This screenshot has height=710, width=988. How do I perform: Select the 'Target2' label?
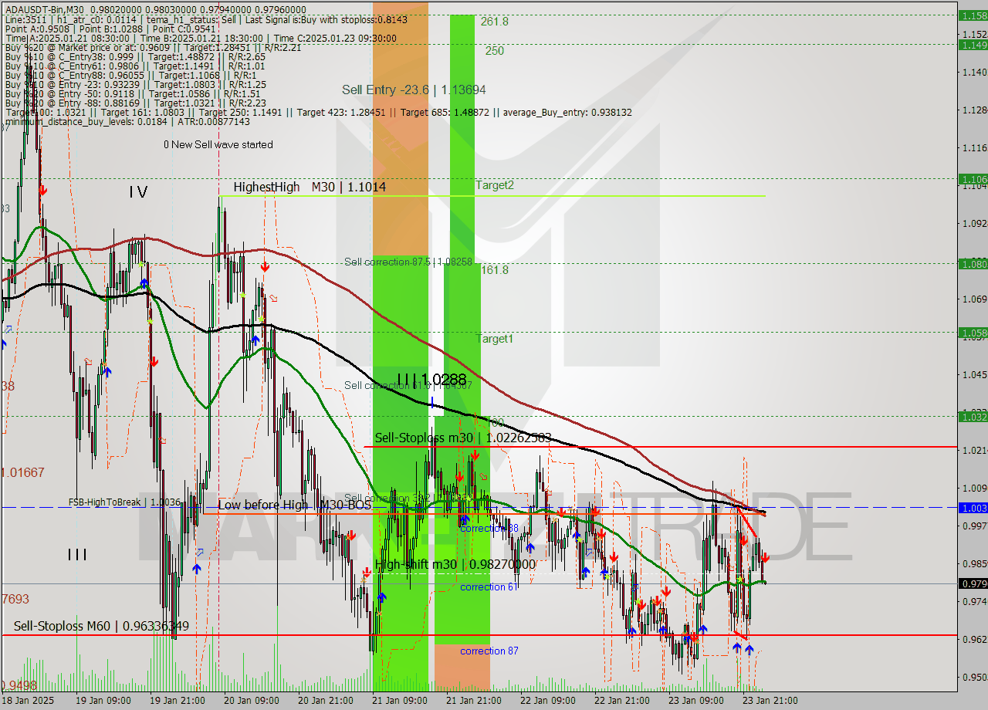coord(494,184)
